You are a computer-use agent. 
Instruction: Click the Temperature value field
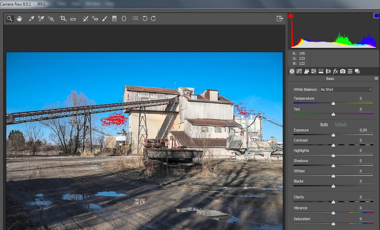click(365, 98)
